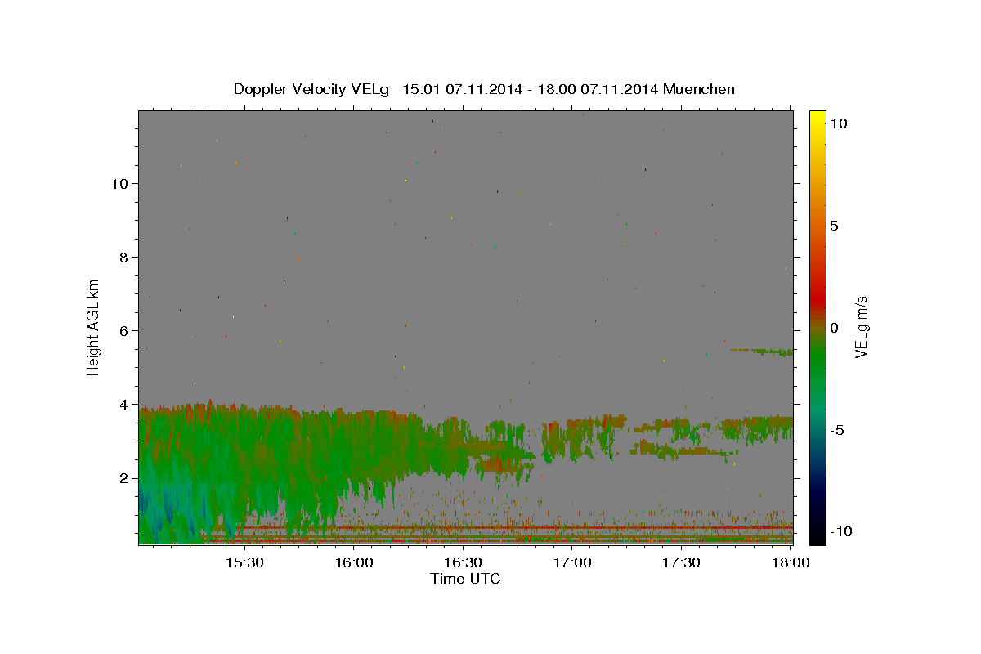
Task: Click the colorbar label 'VELg m/s'
Action: [862, 328]
